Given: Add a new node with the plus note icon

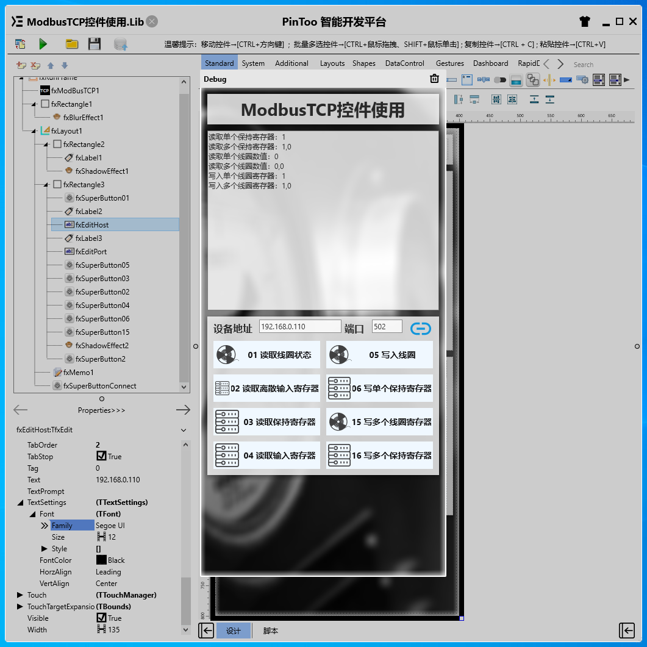Looking at the screenshot, I should pos(21,65).
